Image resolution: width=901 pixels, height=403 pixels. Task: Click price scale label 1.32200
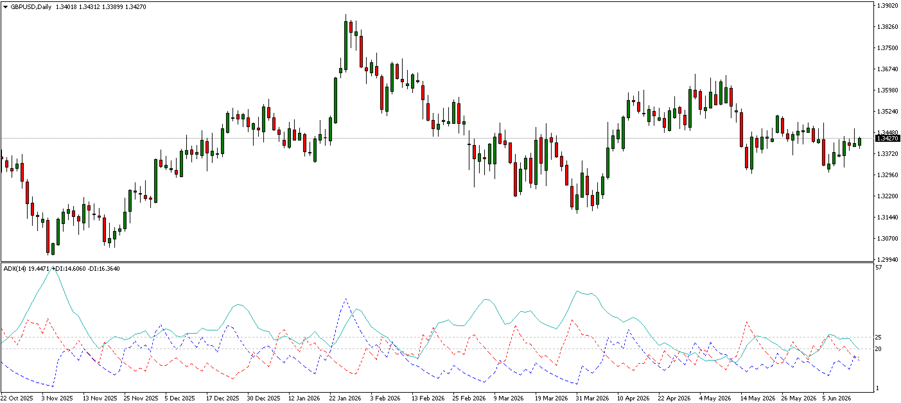coord(888,196)
